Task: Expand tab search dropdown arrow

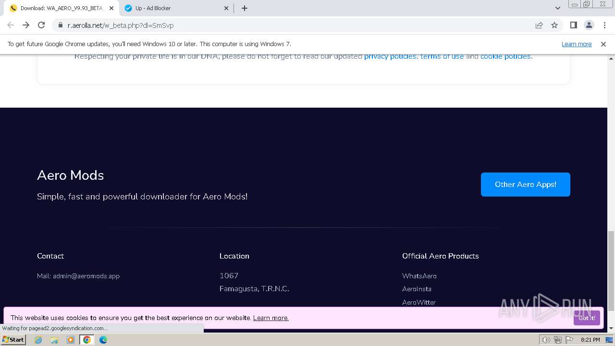Action: point(557,8)
